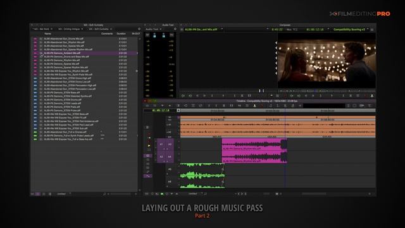Open the Untitled bin view dropdown
This screenshot has height=228, width=405.
coord(63,194)
